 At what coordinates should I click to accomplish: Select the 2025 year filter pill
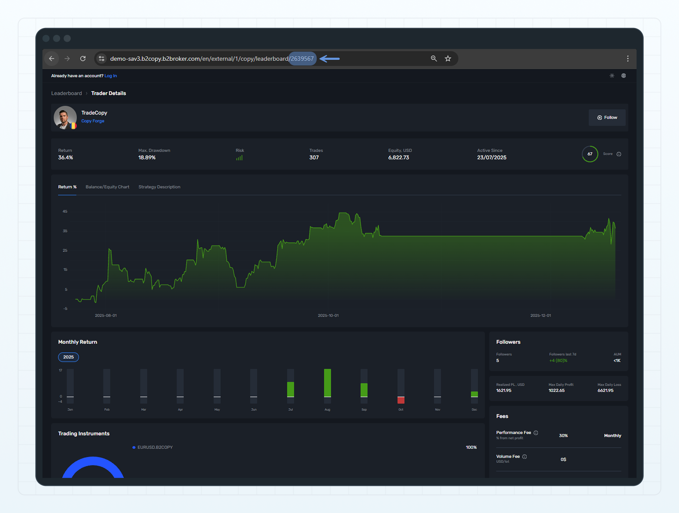[x=68, y=357]
